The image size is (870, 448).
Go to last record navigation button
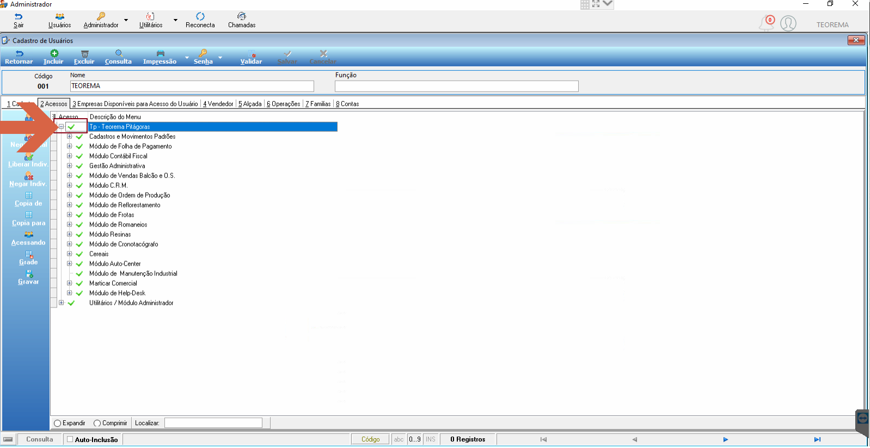(817, 439)
